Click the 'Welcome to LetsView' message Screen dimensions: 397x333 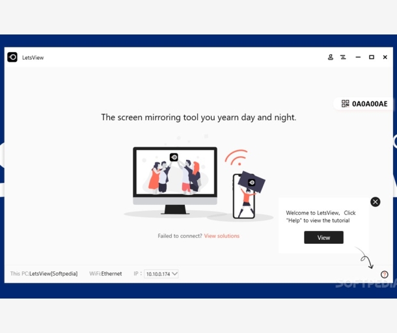321,217
